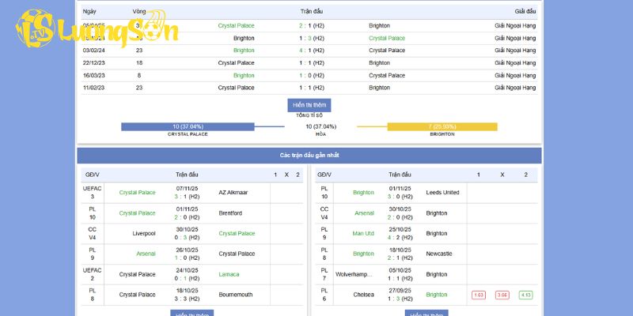The height and width of the screenshot is (316, 633).
Task: Click the blue Crystal Palace 10 (37.04%) bar
Action: [188, 126]
